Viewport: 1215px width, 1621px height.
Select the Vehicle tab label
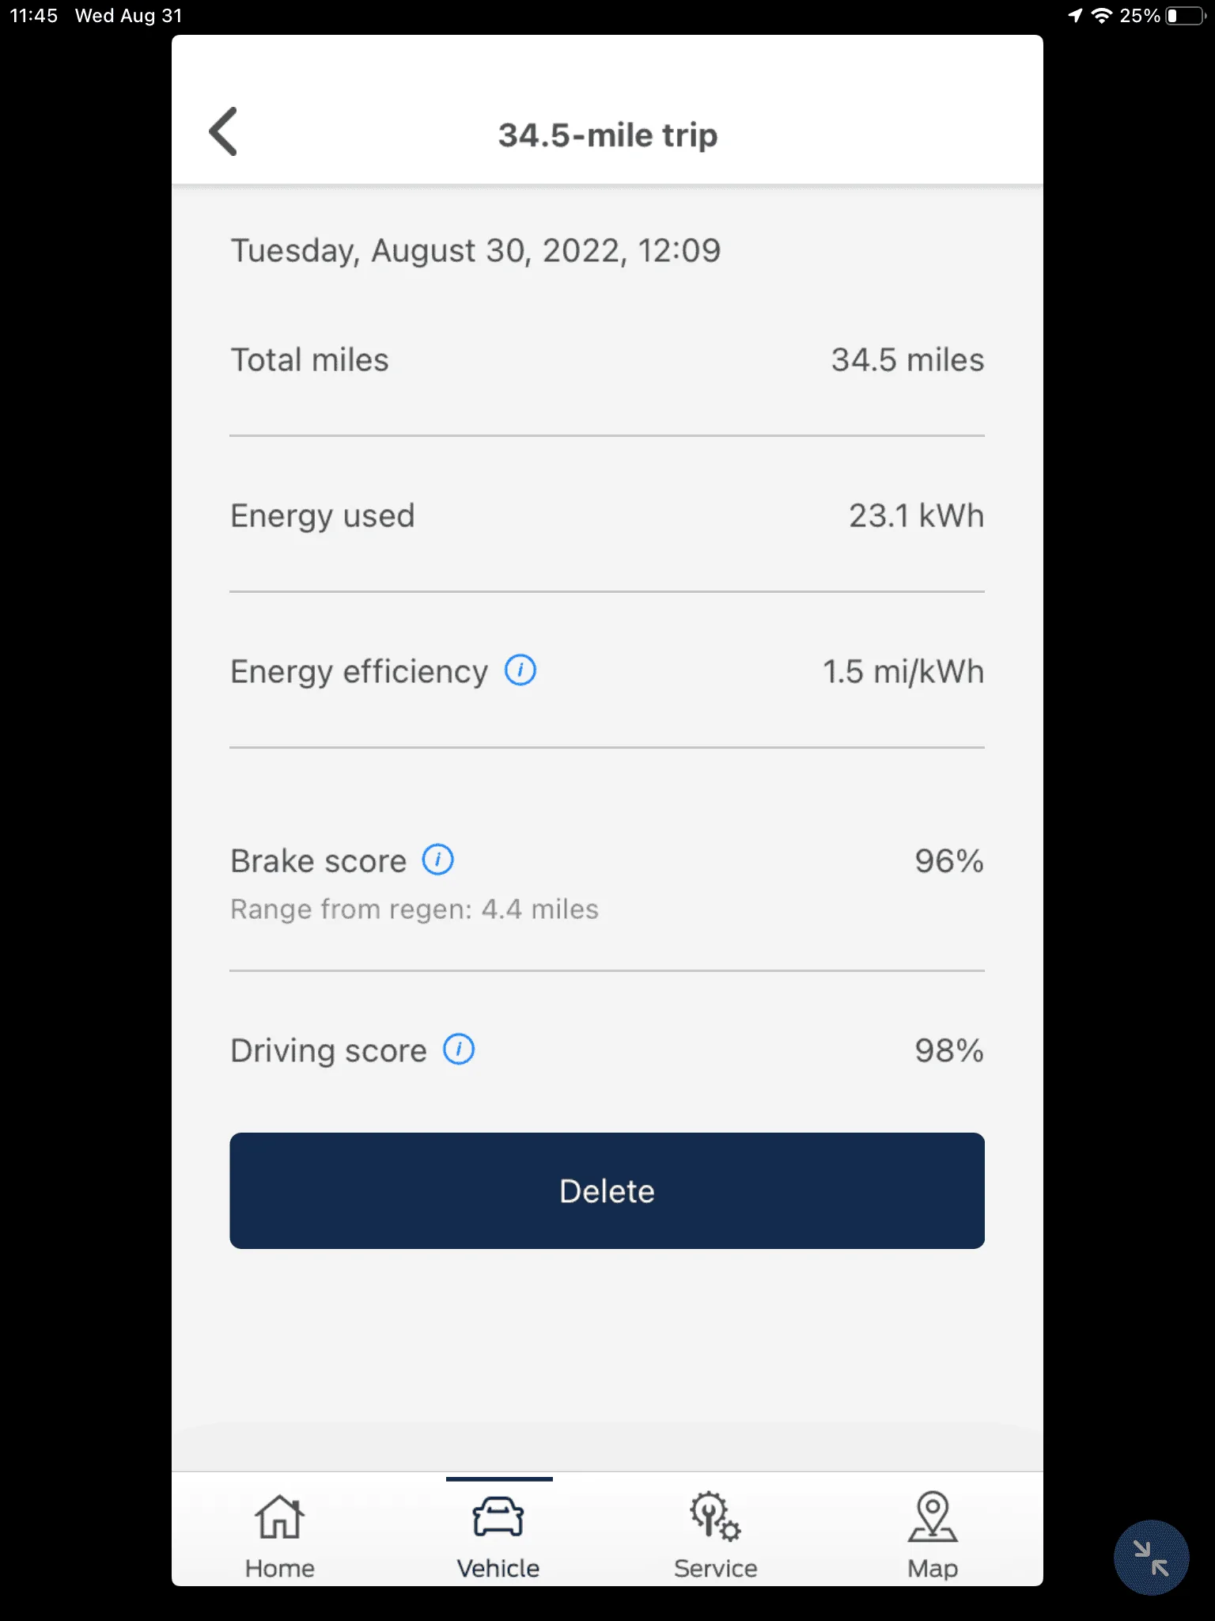[x=498, y=1569]
